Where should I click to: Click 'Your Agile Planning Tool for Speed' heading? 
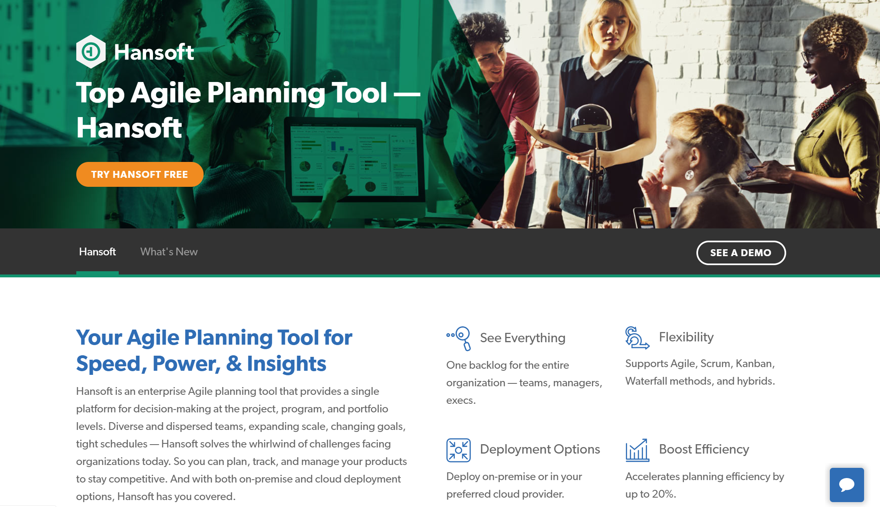pos(214,350)
